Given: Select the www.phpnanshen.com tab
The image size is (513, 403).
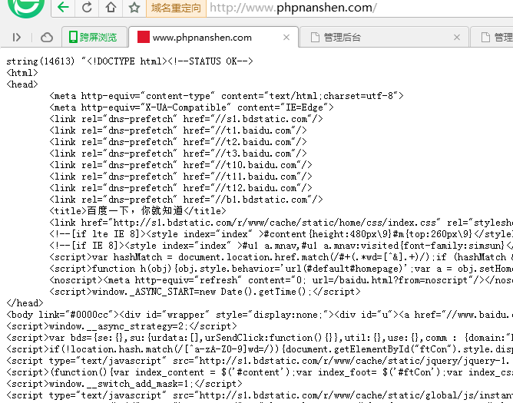Looking at the screenshot, I should click(213, 38).
